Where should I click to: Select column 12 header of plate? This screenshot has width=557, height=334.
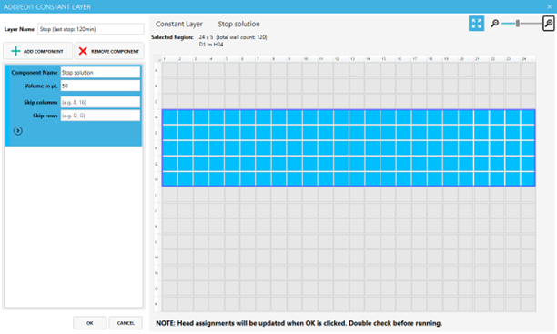pos(341,58)
